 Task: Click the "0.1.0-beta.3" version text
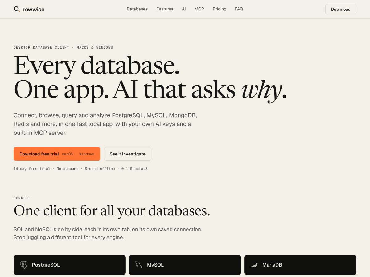click(x=134, y=169)
